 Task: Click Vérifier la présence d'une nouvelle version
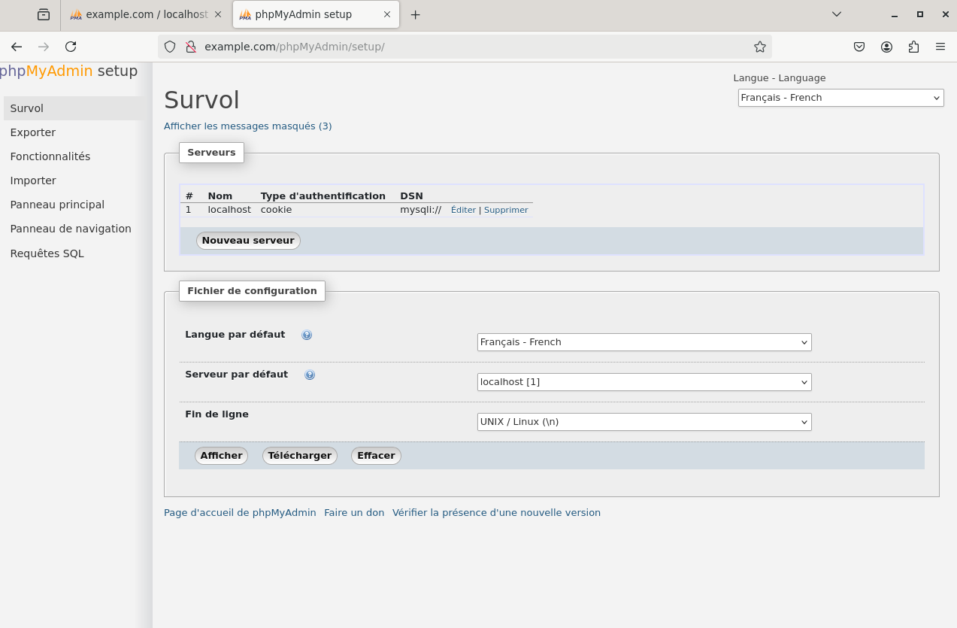click(x=496, y=513)
